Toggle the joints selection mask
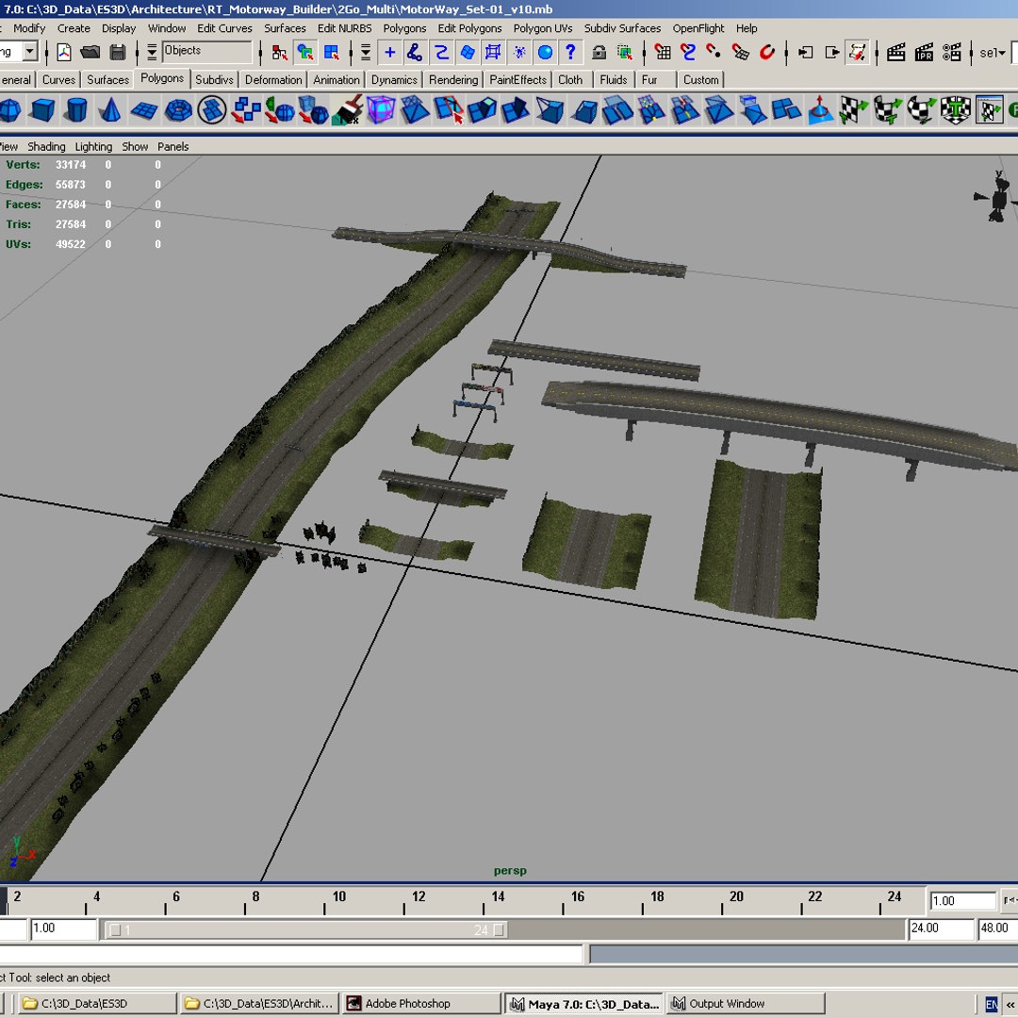1018x1018 pixels. click(x=415, y=52)
